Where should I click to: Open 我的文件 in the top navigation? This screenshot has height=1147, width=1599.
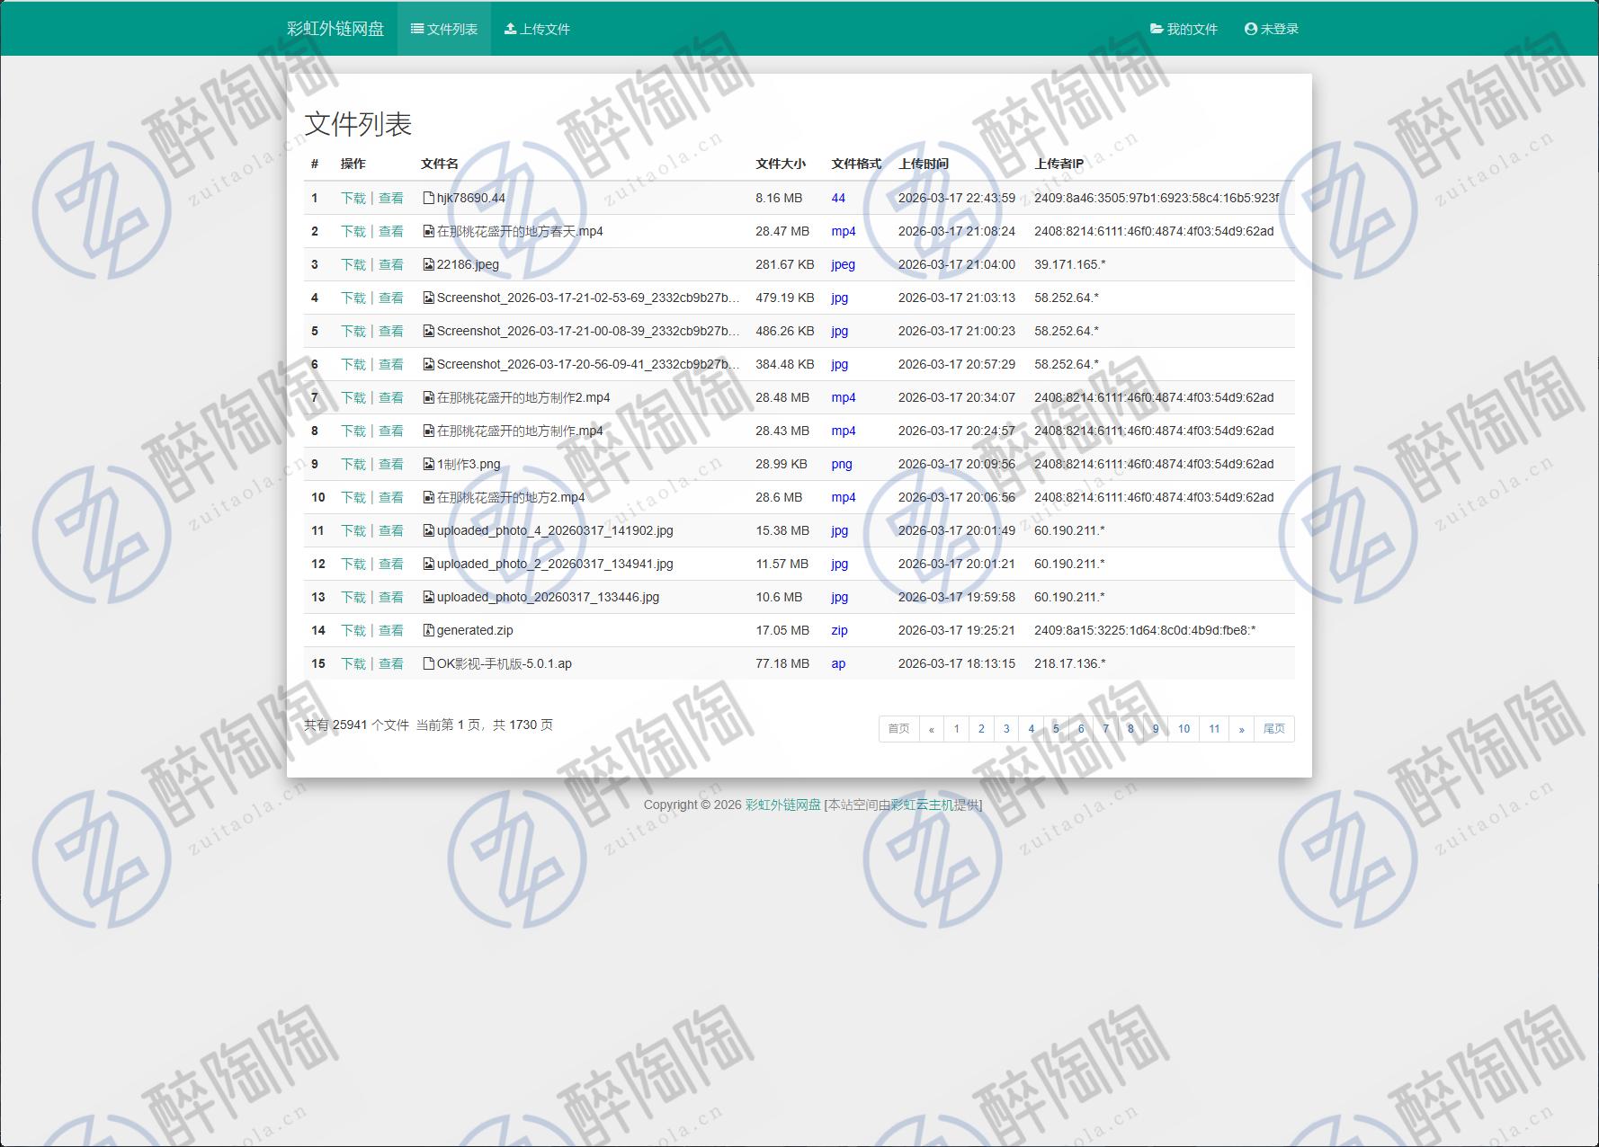pos(1184,29)
